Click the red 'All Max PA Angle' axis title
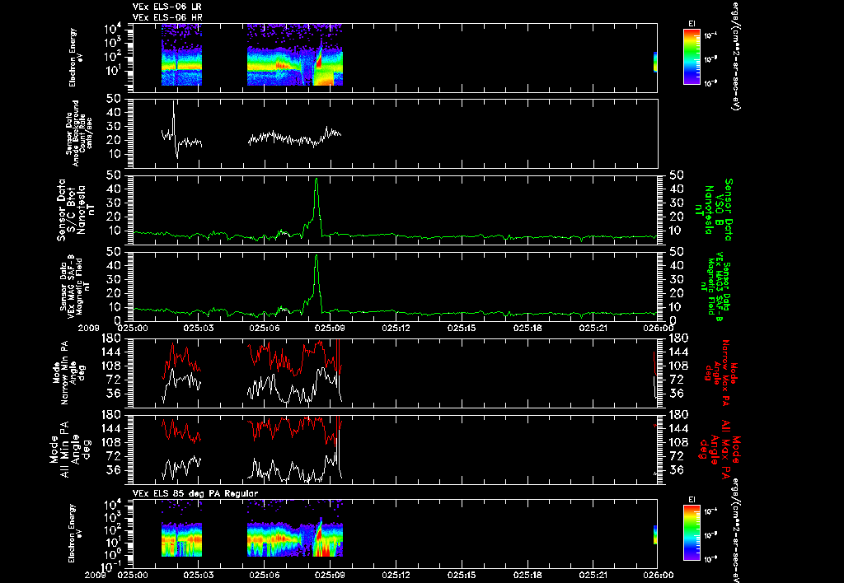 tap(720, 449)
